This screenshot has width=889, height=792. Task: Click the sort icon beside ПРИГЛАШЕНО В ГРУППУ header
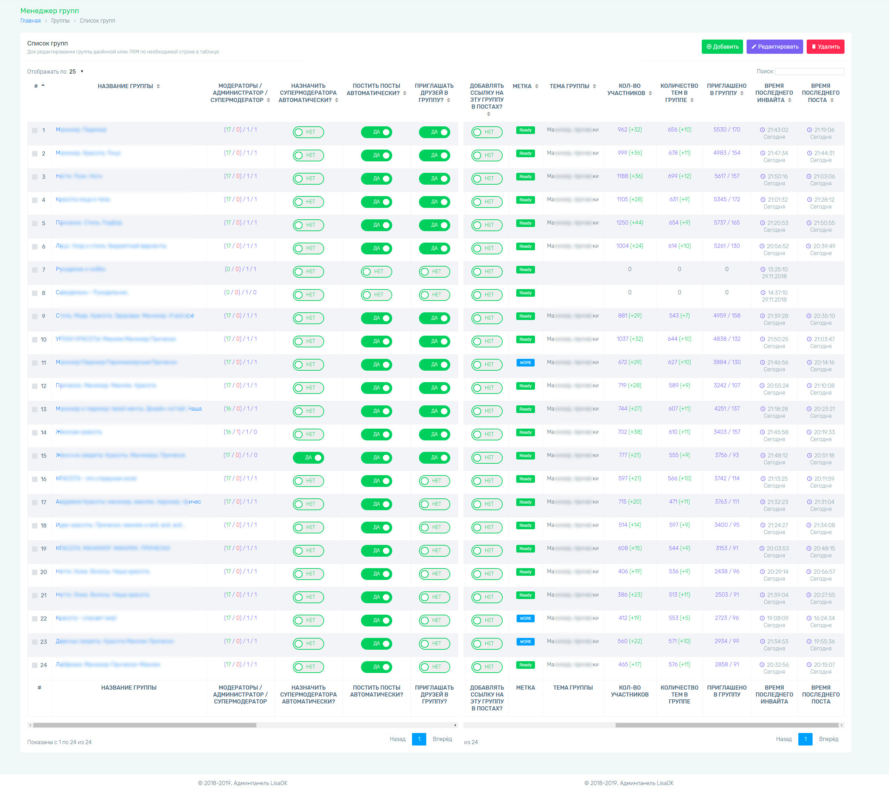[x=741, y=93]
